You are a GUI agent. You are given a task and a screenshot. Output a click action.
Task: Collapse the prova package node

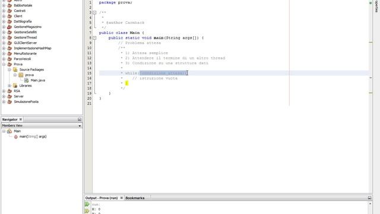15,75
